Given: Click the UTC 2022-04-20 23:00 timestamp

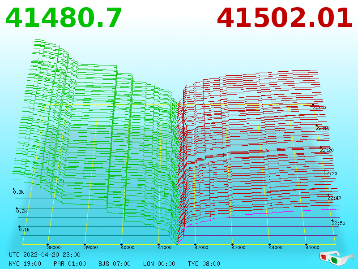Looking at the screenshot, I should pyautogui.click(x=45, y=255).
